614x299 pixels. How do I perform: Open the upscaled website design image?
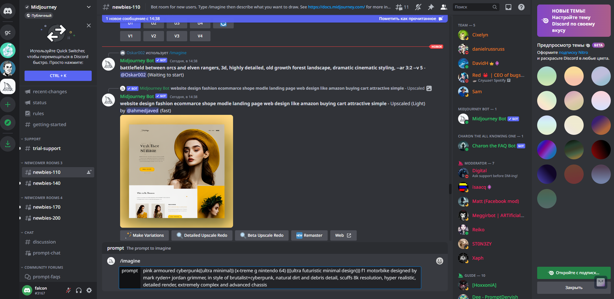[176, 171]
